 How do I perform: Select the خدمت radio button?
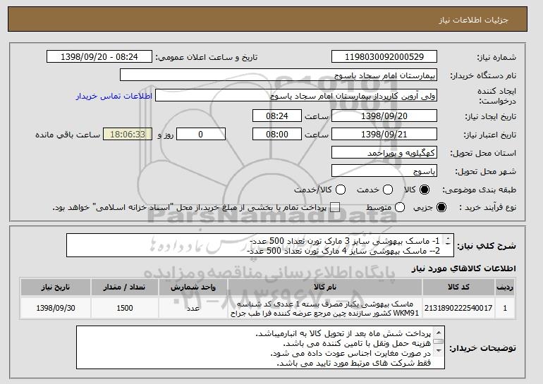tap(388, 190)
